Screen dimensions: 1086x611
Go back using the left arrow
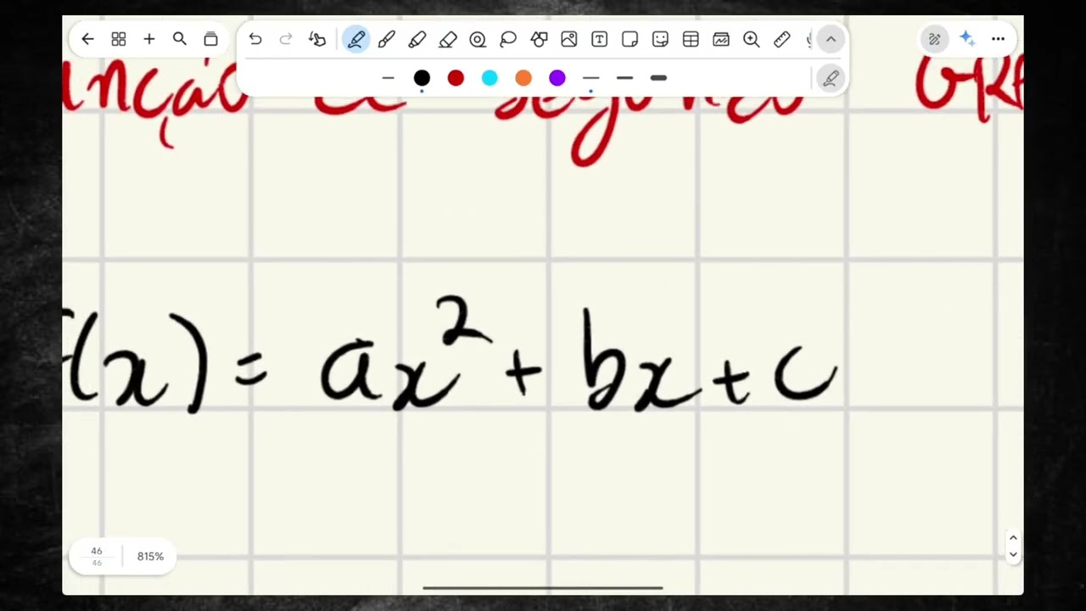[x=87, y=39]
